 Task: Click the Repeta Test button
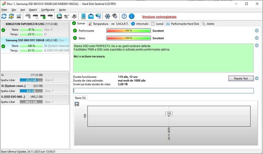coord(241,78)
